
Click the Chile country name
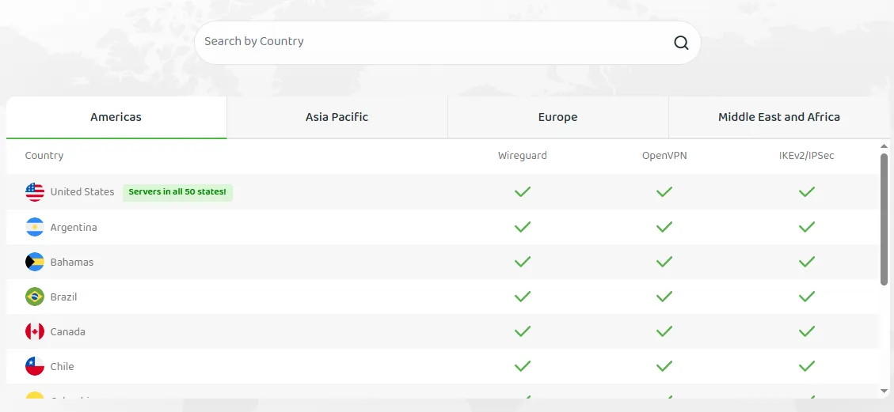[62, 366]
